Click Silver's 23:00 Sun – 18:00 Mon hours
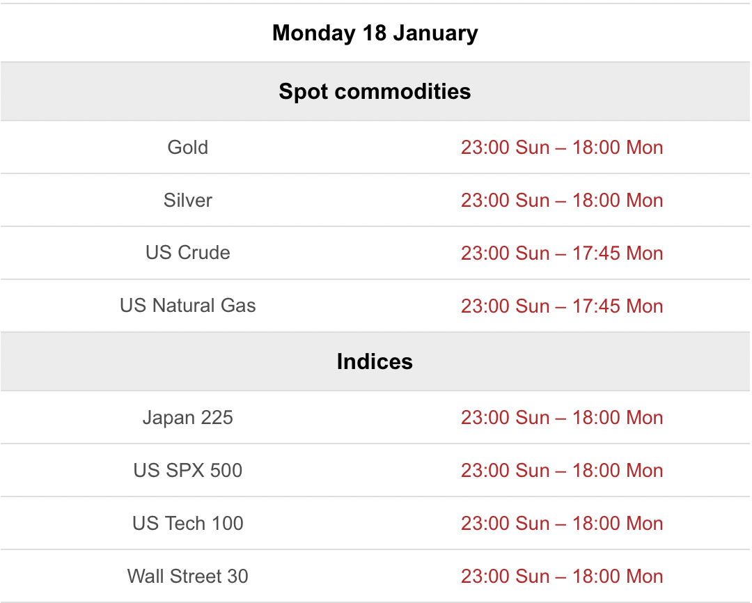This screenshot has width=752, height=603. [561, 201]
